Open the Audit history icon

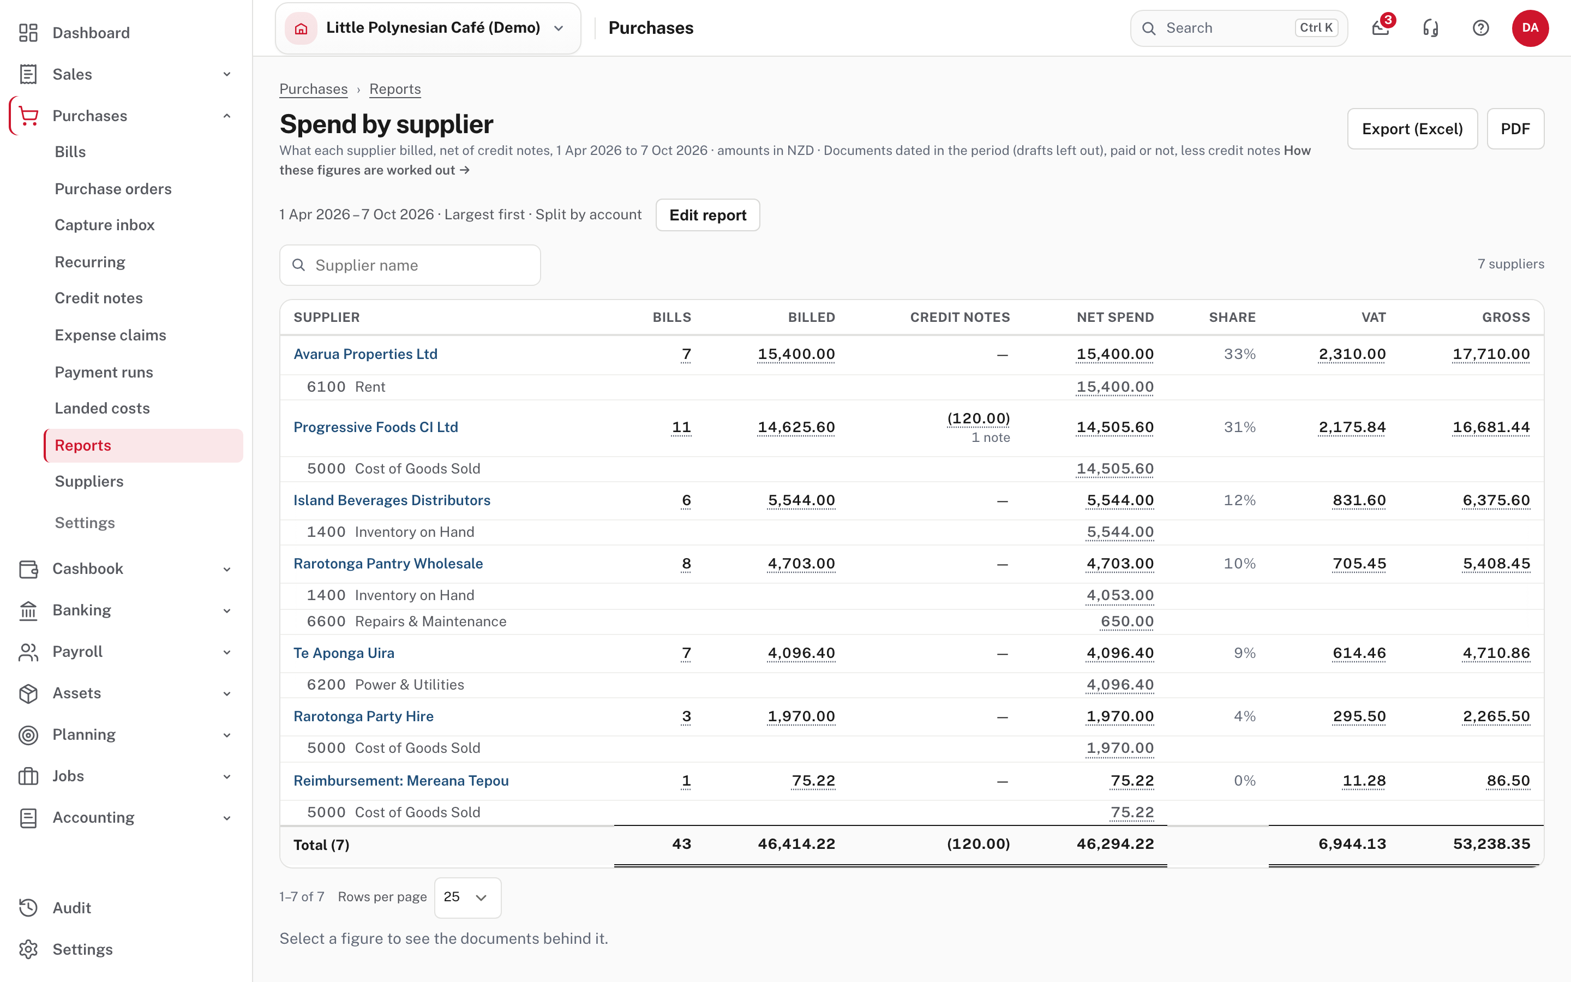pyautogui.click(x=28, y=908)
